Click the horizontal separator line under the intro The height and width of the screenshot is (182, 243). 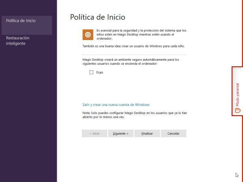134,55
